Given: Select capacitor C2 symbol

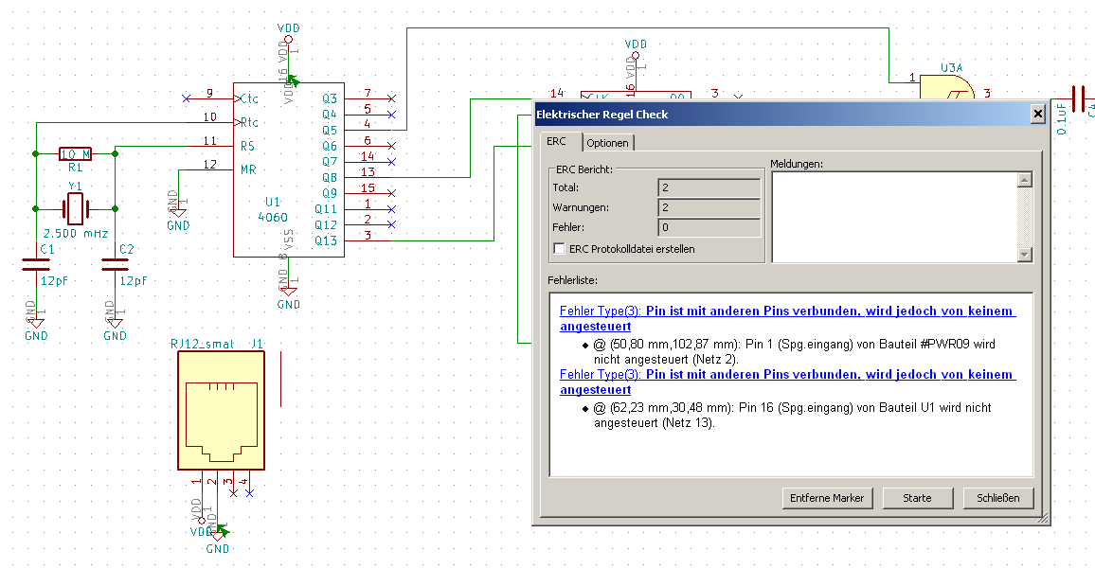Looking at the screenshot, I should 116,264.
